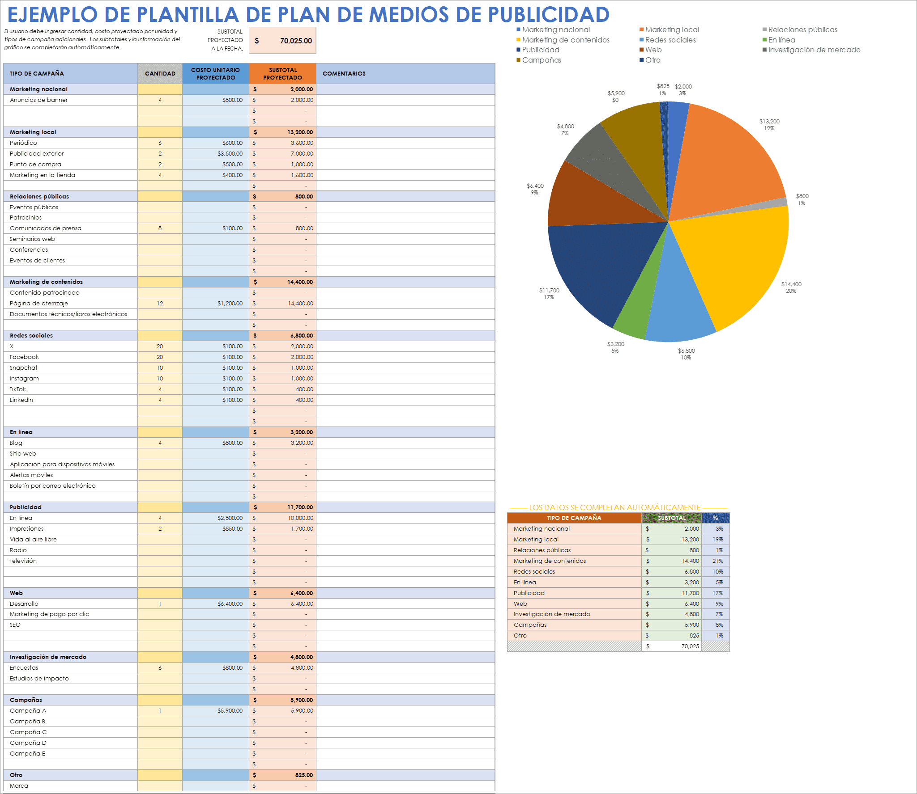
Task: Click the Investigación de mercado legend entry
Action: click(x=811, y=50)
